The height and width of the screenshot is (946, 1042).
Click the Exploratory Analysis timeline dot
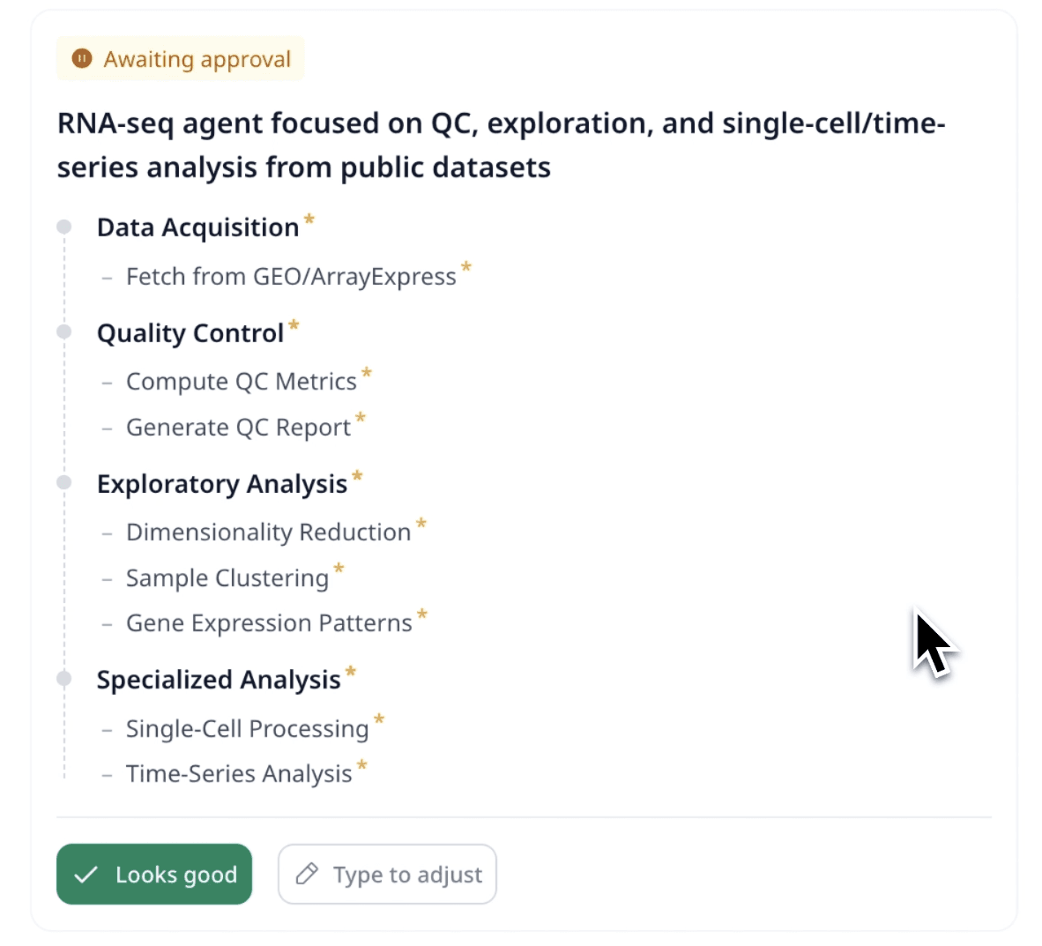(64, 482)
